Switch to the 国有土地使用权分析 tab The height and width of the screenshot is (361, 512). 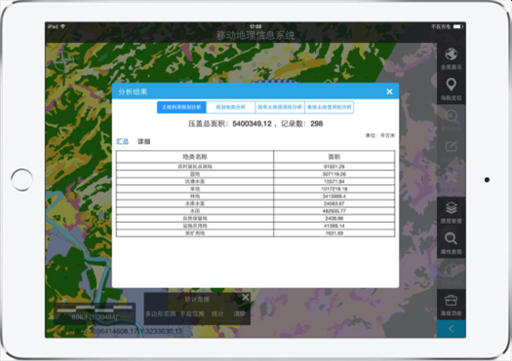280,107
